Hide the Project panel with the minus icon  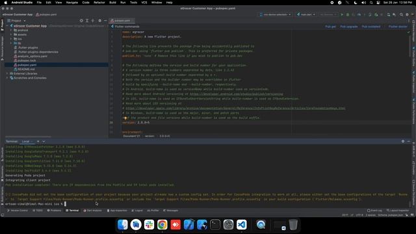coord(105,20)
